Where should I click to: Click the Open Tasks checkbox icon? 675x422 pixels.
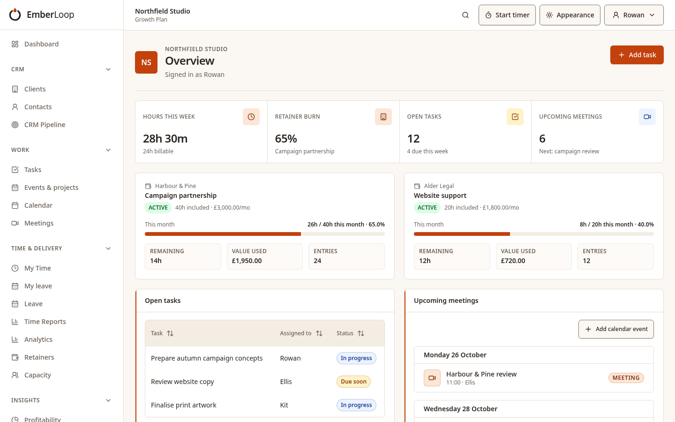click(515, 117)
